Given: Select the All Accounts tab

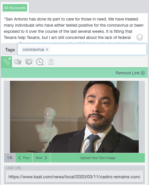Looking at the screenshot, I should pyautogui.click(x=15, y=8).
